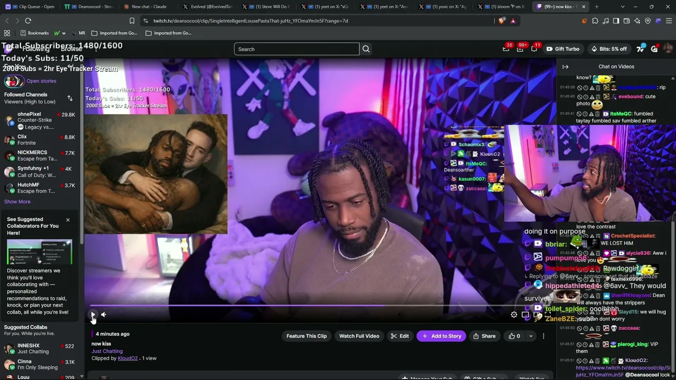Open the notifications inbox icon

520,49
